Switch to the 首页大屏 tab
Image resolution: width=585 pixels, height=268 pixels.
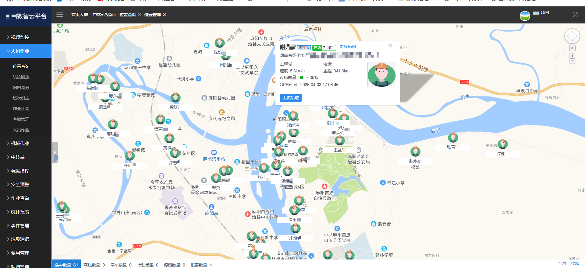(x=80, y=15)
